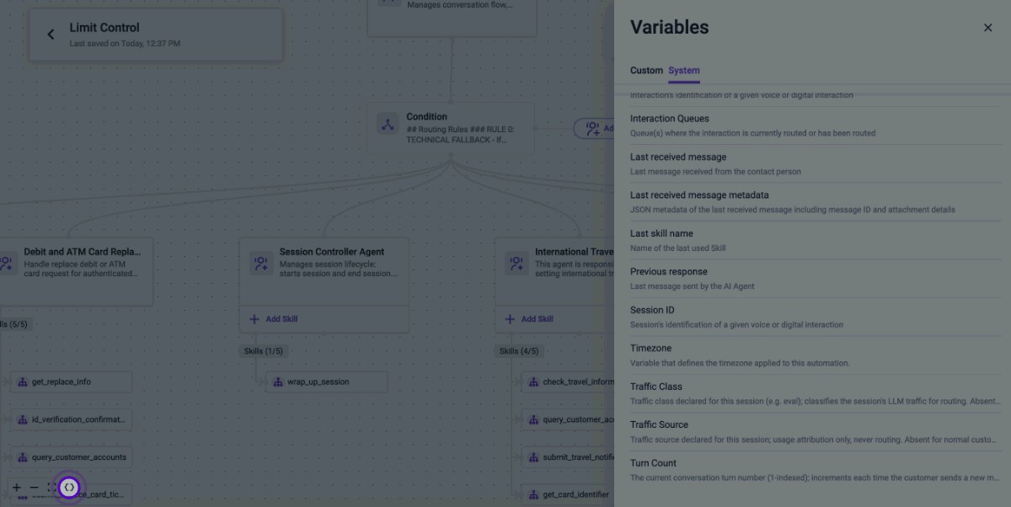The image size is (1011, 507).
Task: Click the Debit and ATM Card agent icon
Action: (6, 263)
